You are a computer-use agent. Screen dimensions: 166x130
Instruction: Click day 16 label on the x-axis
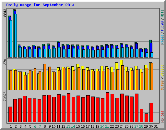click(83, 126)
